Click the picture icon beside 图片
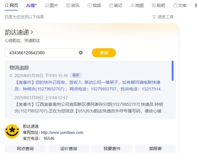The width and height of the screenshot is (197, 154). 47,5
